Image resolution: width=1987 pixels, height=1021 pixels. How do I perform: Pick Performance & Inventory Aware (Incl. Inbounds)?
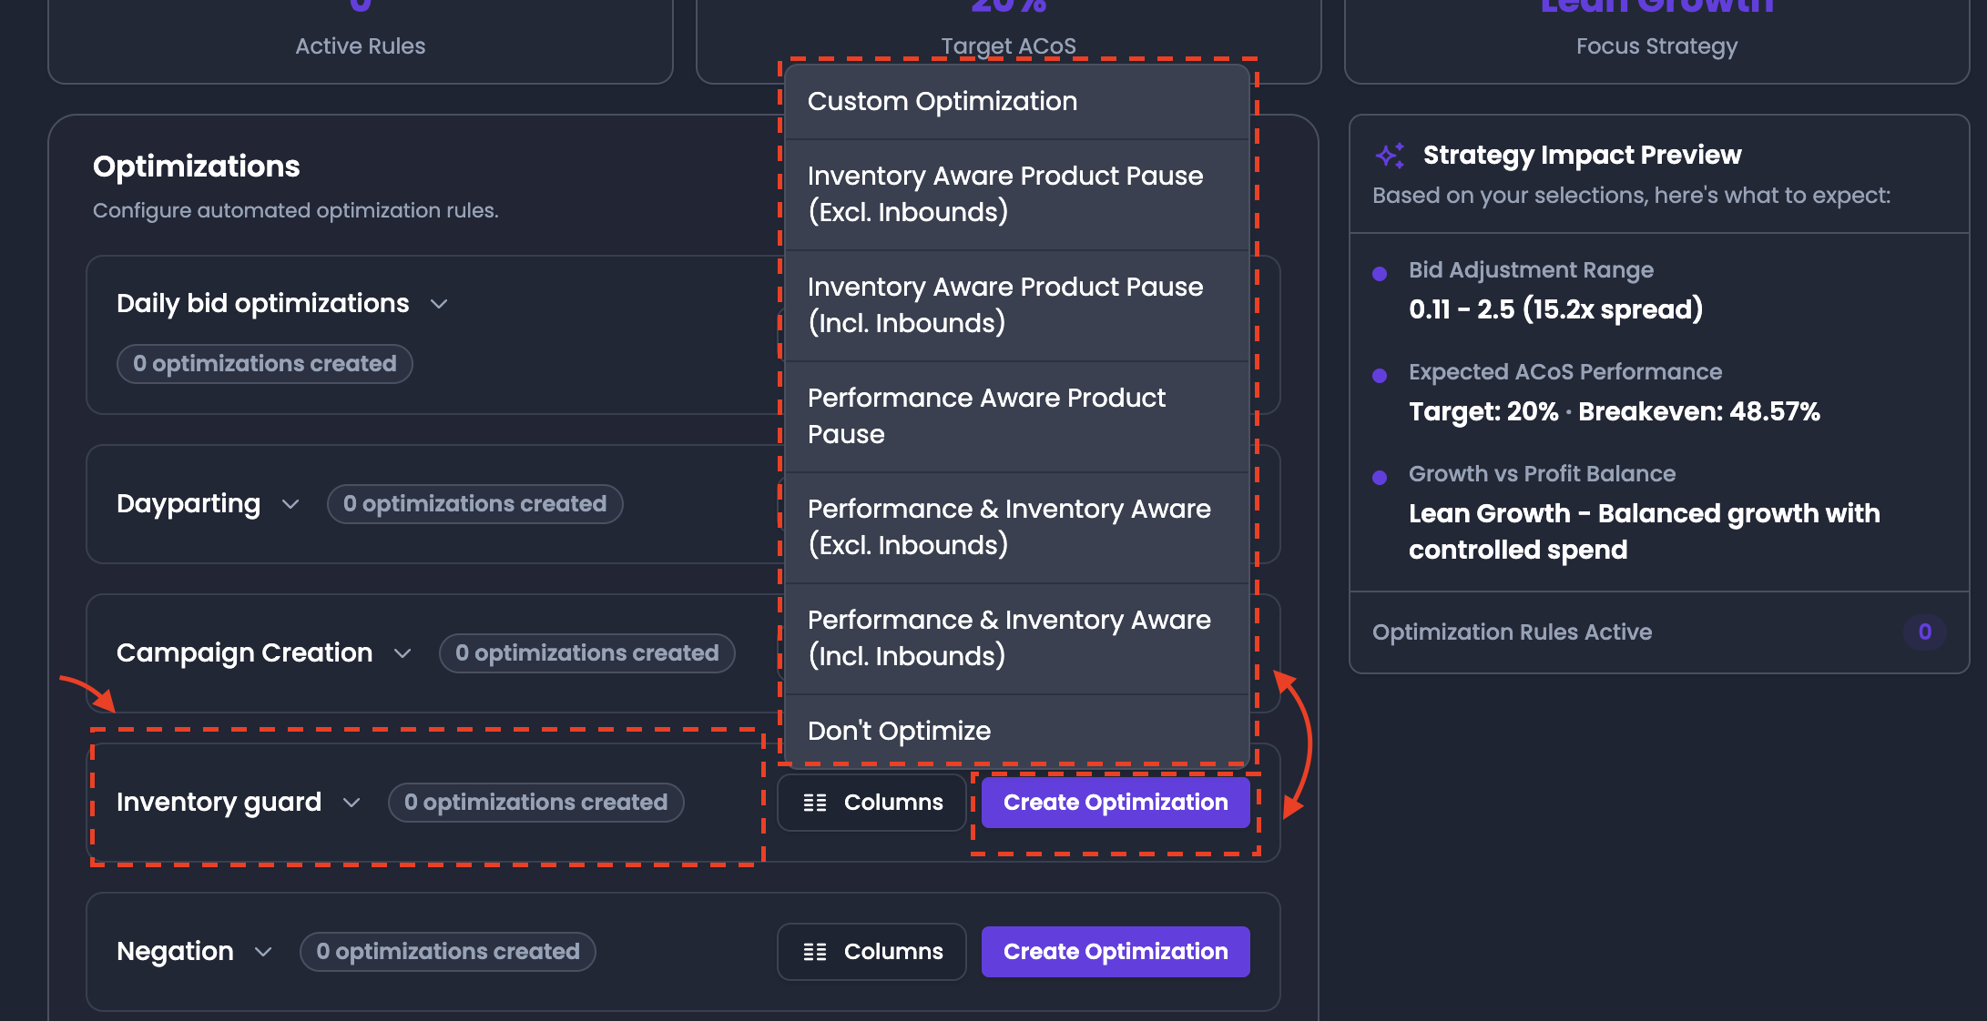click(1016, 638)
